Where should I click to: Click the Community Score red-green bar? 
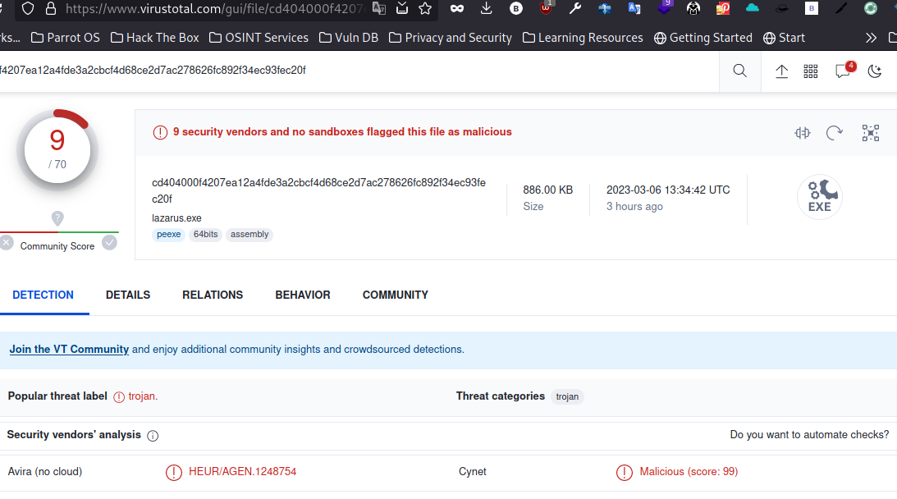point(59,231)
